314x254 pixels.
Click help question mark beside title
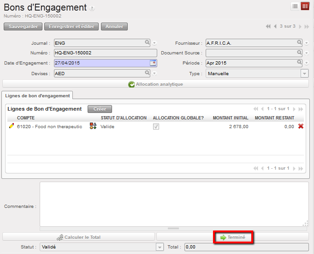tap(93, 8)
